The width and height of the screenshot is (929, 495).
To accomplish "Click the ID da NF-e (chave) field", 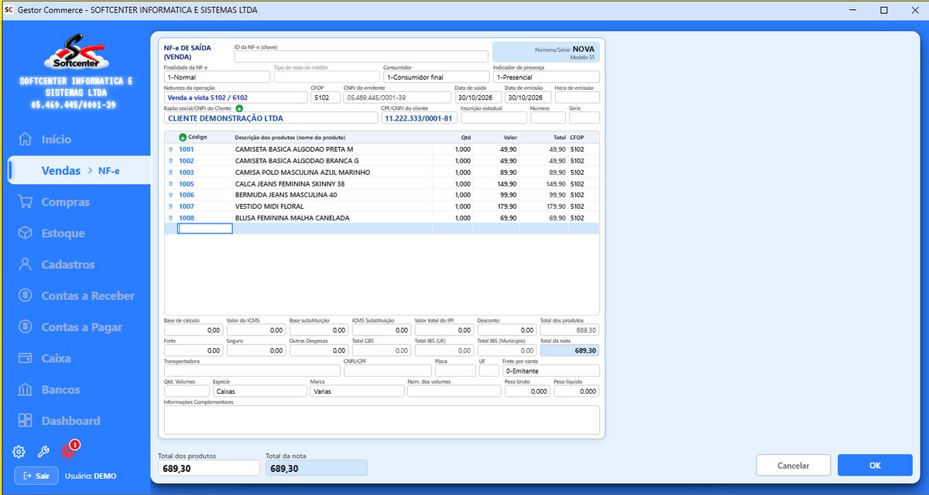I will click(x=361, y=56).
